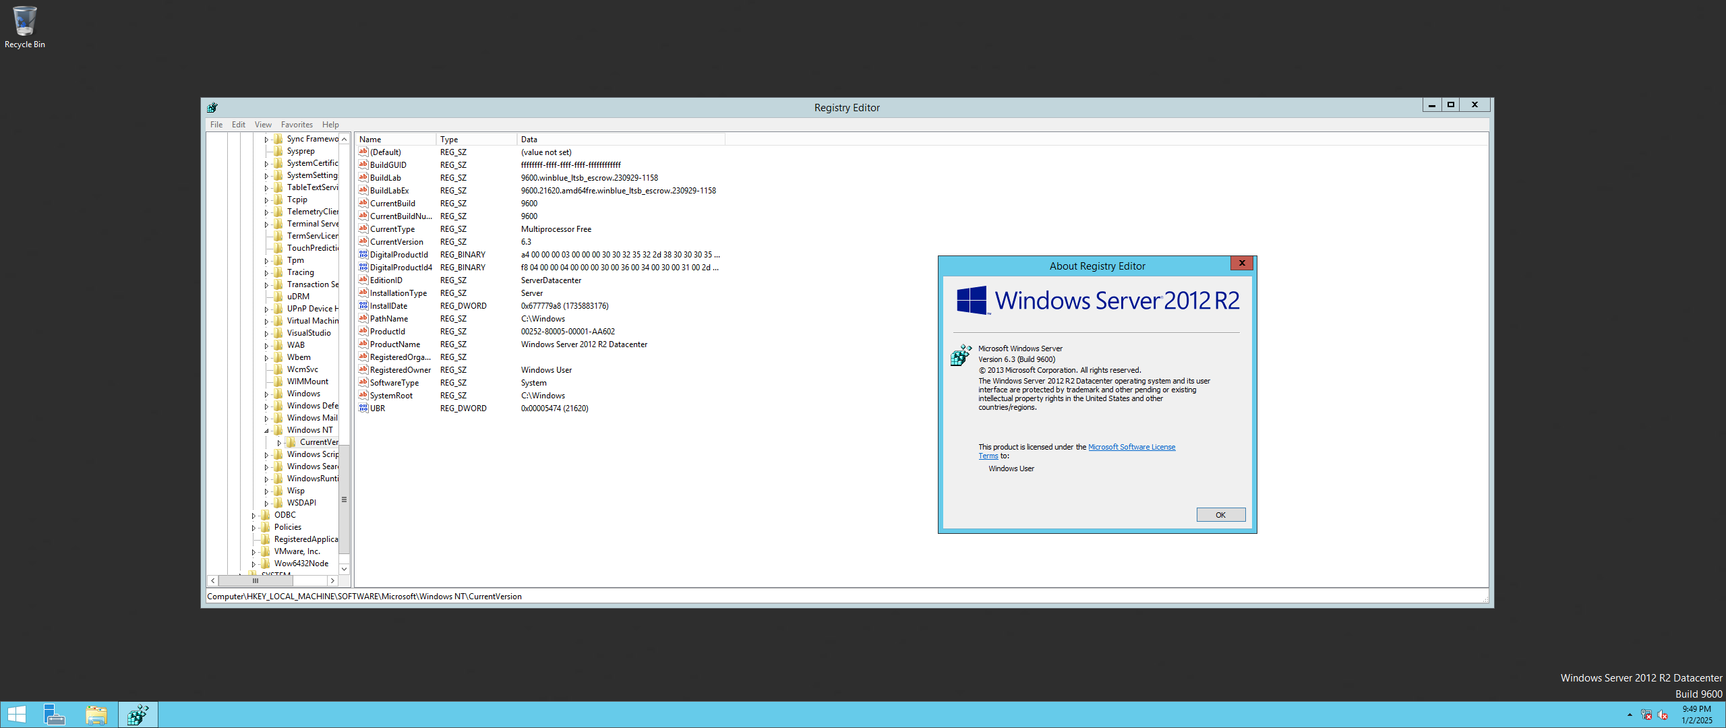
Task: Click the regedit icon in About dialog
Action: [x=961, y=355]
